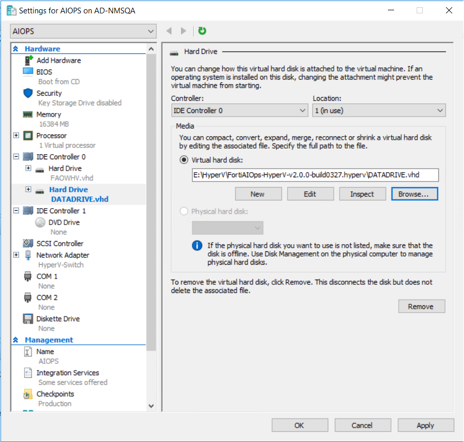Viewport: 464px width, 442px height.
Task: Select the Physical hard disk radio button
Action: pos(184,211)
